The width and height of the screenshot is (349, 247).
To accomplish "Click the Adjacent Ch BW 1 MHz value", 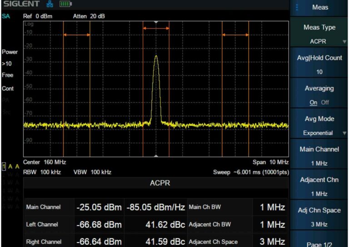I will pyautogui.click(x=273, y=225).
